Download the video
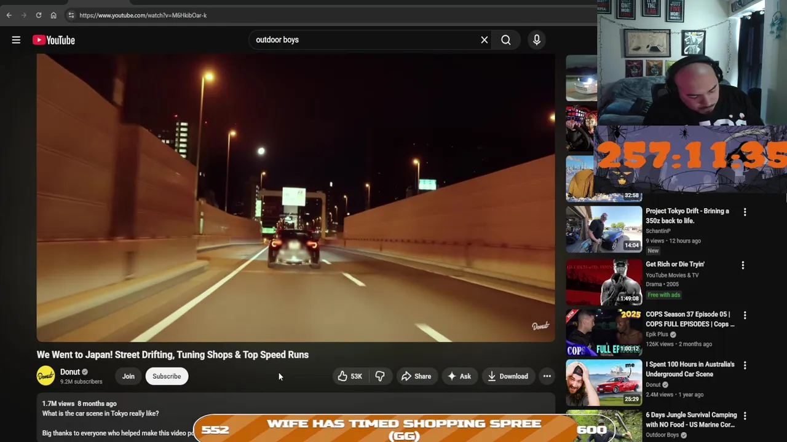The height and width of the screenshot is (442, 787). tap(508, 376)
